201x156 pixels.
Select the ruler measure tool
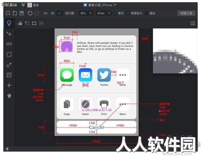coord(9,44)
